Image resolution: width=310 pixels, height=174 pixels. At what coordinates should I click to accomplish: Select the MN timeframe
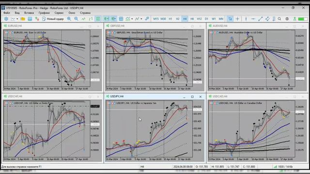coord(221,19)
